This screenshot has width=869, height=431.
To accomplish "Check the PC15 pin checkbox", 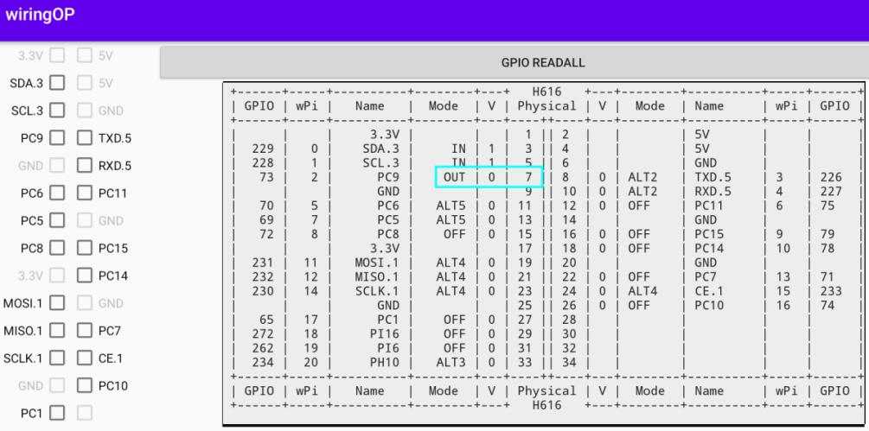I will [x=84, y=248].
